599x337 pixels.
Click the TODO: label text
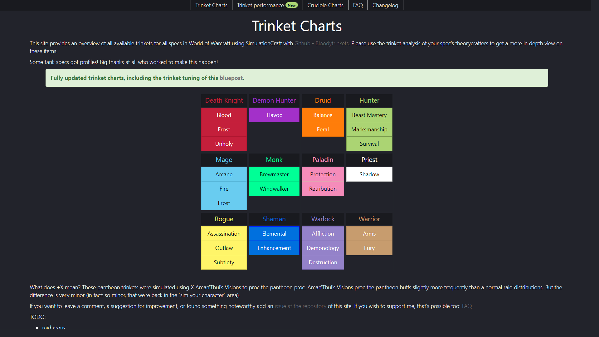[x=38, y=317]
